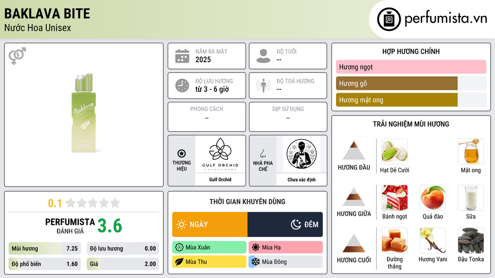This screenshot has width=495, height=278.
Task: Click the Quả đào peach picture
Action: pos(433,197)
